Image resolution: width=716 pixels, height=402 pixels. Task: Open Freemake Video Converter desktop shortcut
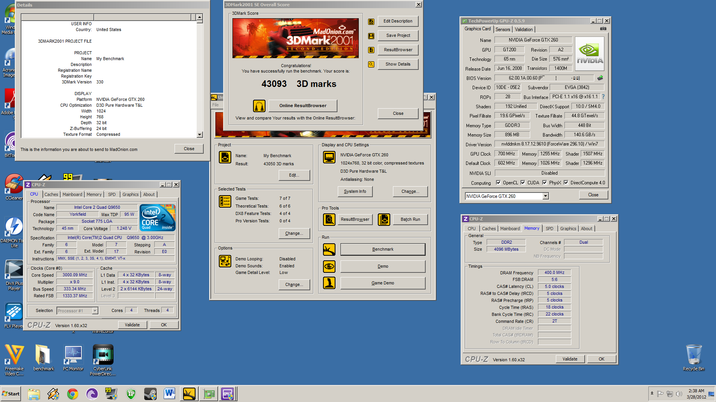[x=14, y=360]
